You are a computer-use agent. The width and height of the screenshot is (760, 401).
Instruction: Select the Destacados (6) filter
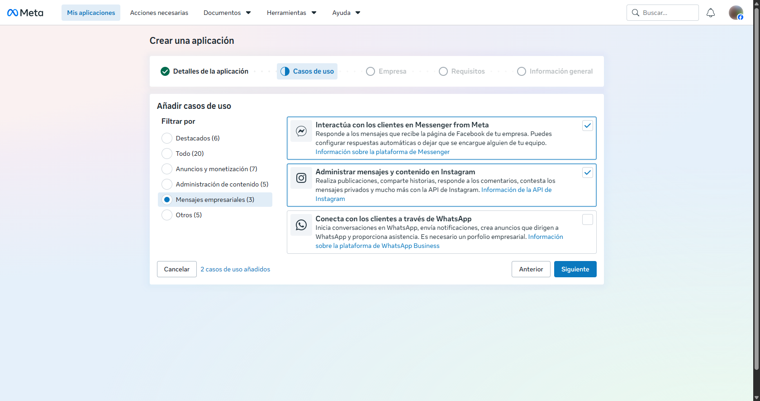pos(167,138)
